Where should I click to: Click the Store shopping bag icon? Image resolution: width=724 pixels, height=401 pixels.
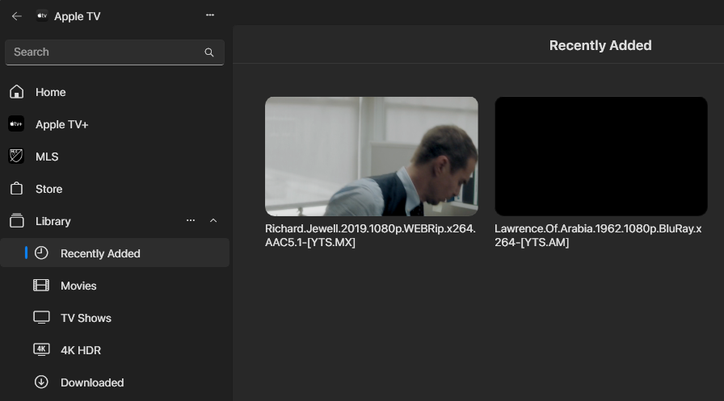pos(16,189)
